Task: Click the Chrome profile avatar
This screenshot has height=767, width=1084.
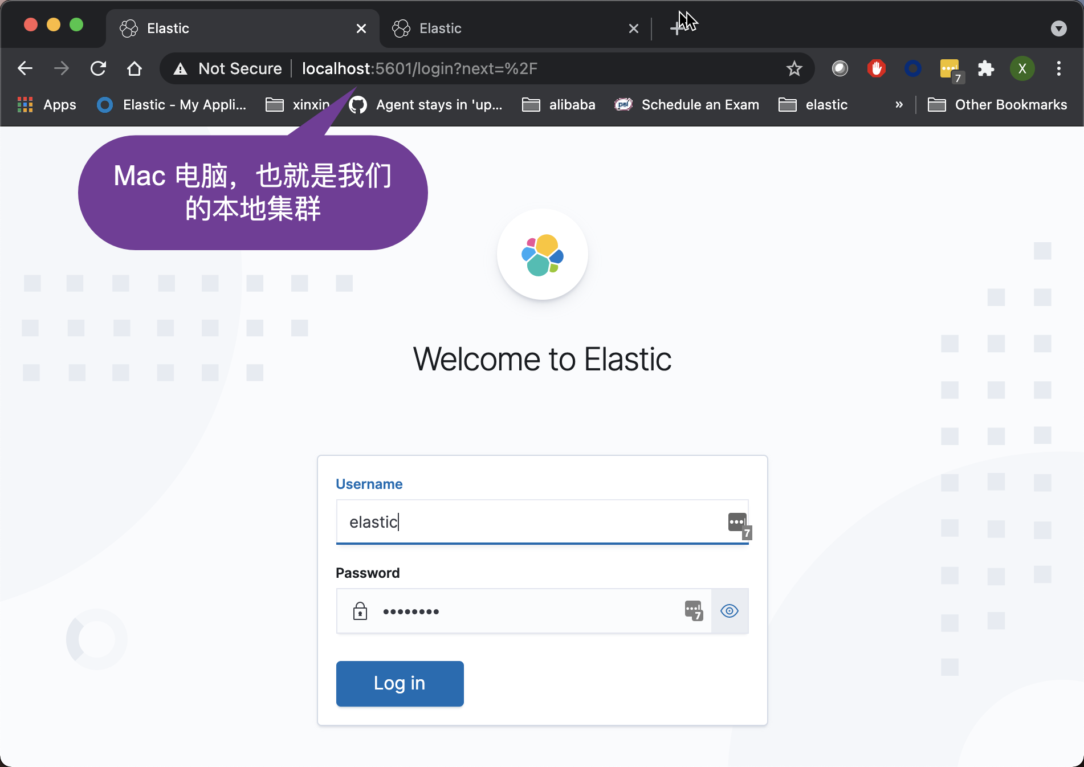Action: click(1022, 68)
